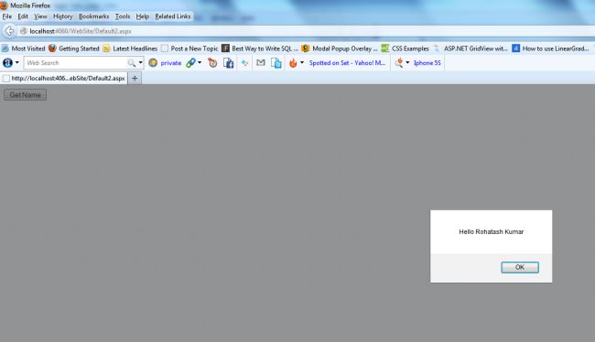Open the Post a New Topic bookmark

[189, 48]
